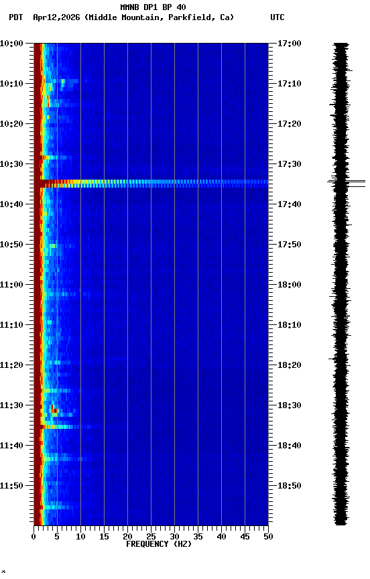Click the '18:10' UTC time label
This screenshot has height=579, width=370.
point(289,325)
